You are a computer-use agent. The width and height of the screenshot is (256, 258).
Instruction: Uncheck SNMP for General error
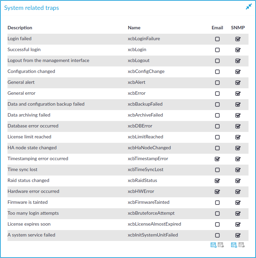[238, 93]
